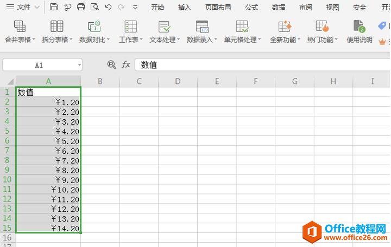Image resolution: width=391 pixels, height=247 pixels.
Task: Expand the 热门功能 dropdown label
Action: 323,40
